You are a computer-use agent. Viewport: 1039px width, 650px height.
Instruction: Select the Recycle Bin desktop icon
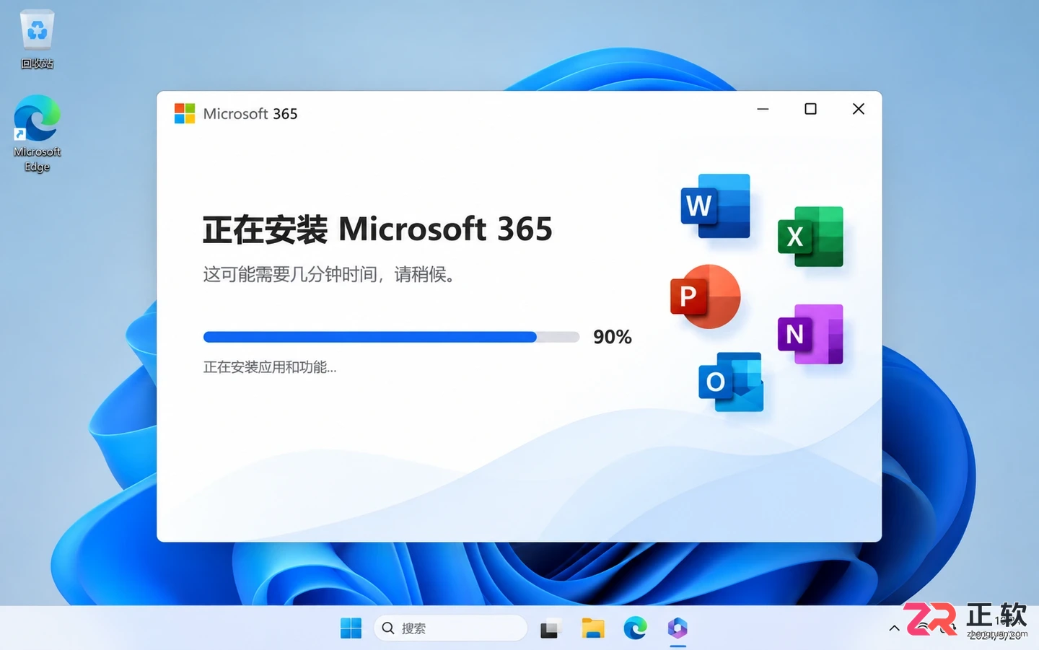click(38, 40)
